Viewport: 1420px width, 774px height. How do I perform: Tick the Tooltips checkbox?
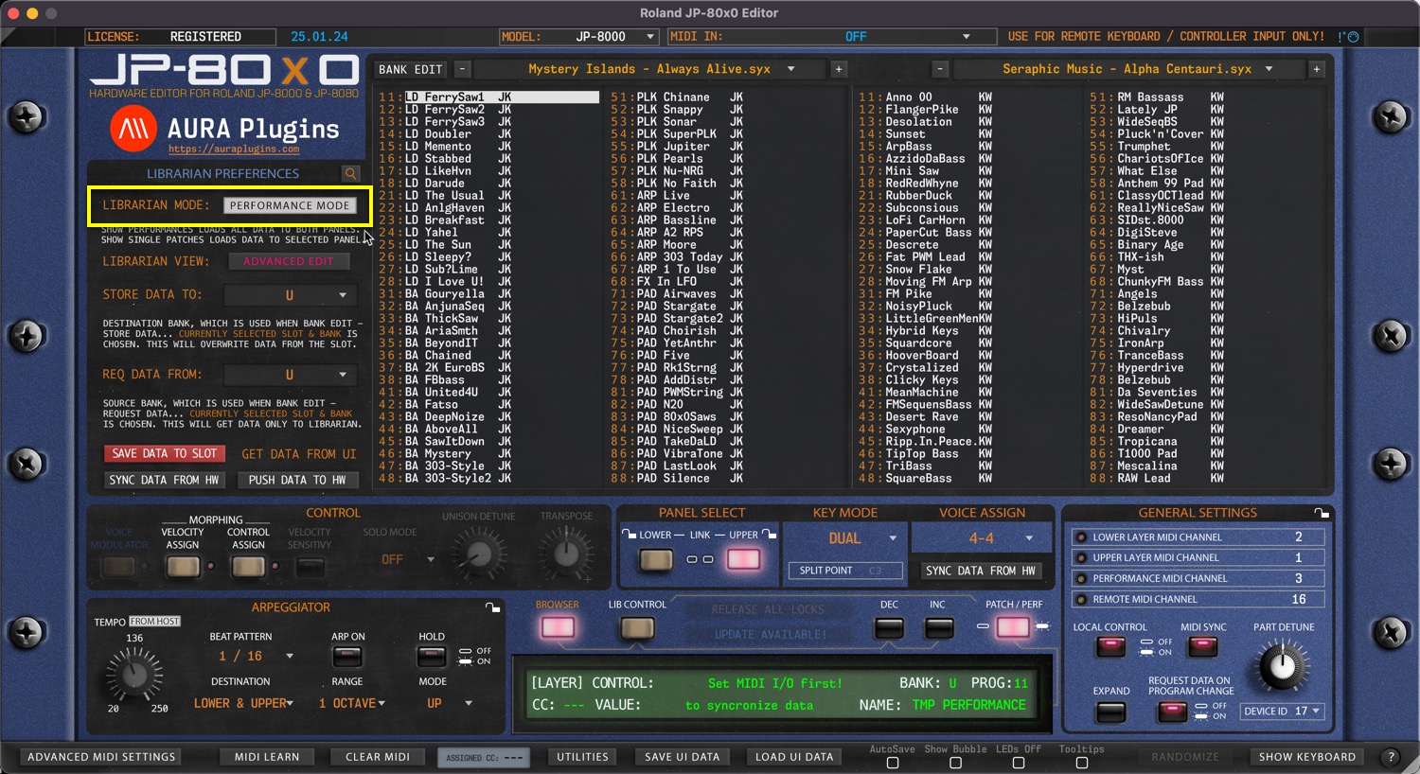click(x=1081, y=763)
